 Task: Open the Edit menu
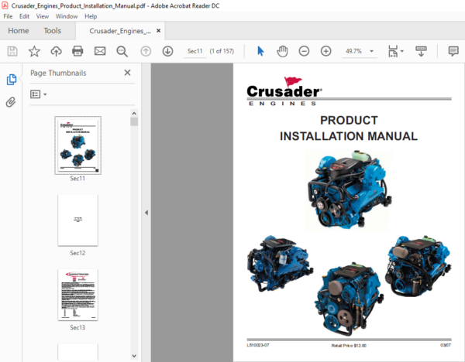coord(24,16)
